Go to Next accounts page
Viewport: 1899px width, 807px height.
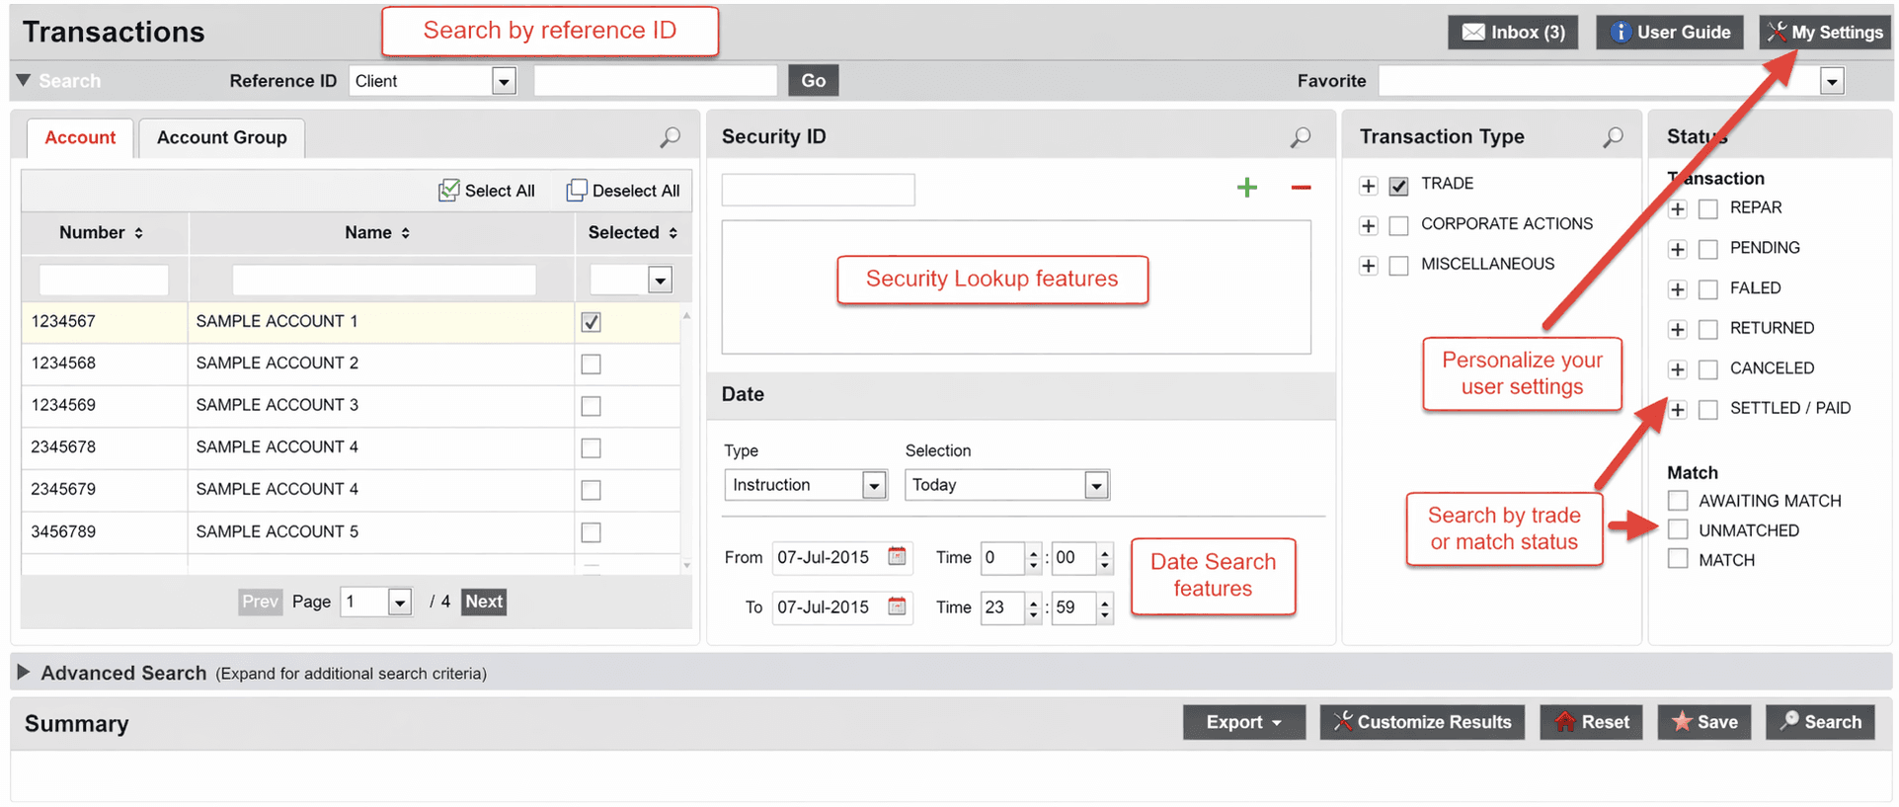[484, 602]
